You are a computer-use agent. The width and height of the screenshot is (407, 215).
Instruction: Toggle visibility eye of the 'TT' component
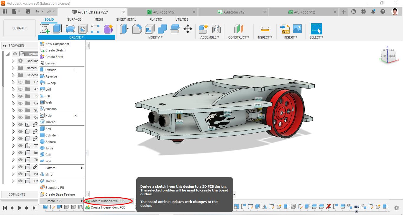20,146
